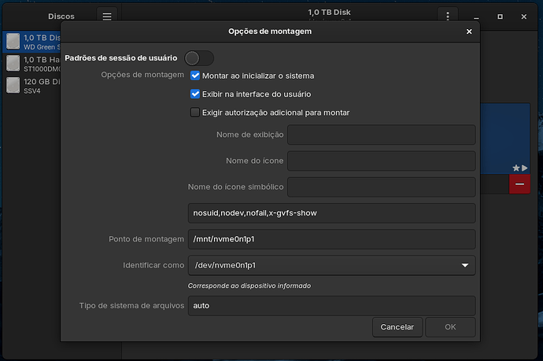Select the 1,0 TB WD Green disk icon
The image size is (543, 361).
coord(13,41)
